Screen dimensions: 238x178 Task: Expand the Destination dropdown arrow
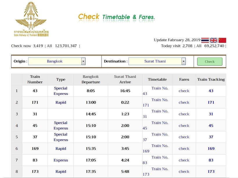point(183,61)
